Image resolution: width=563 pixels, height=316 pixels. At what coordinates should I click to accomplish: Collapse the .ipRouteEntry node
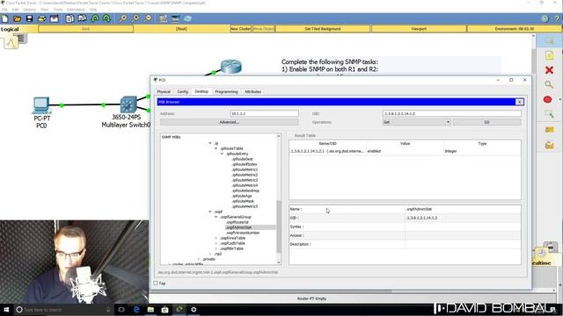tap(222, 154)
